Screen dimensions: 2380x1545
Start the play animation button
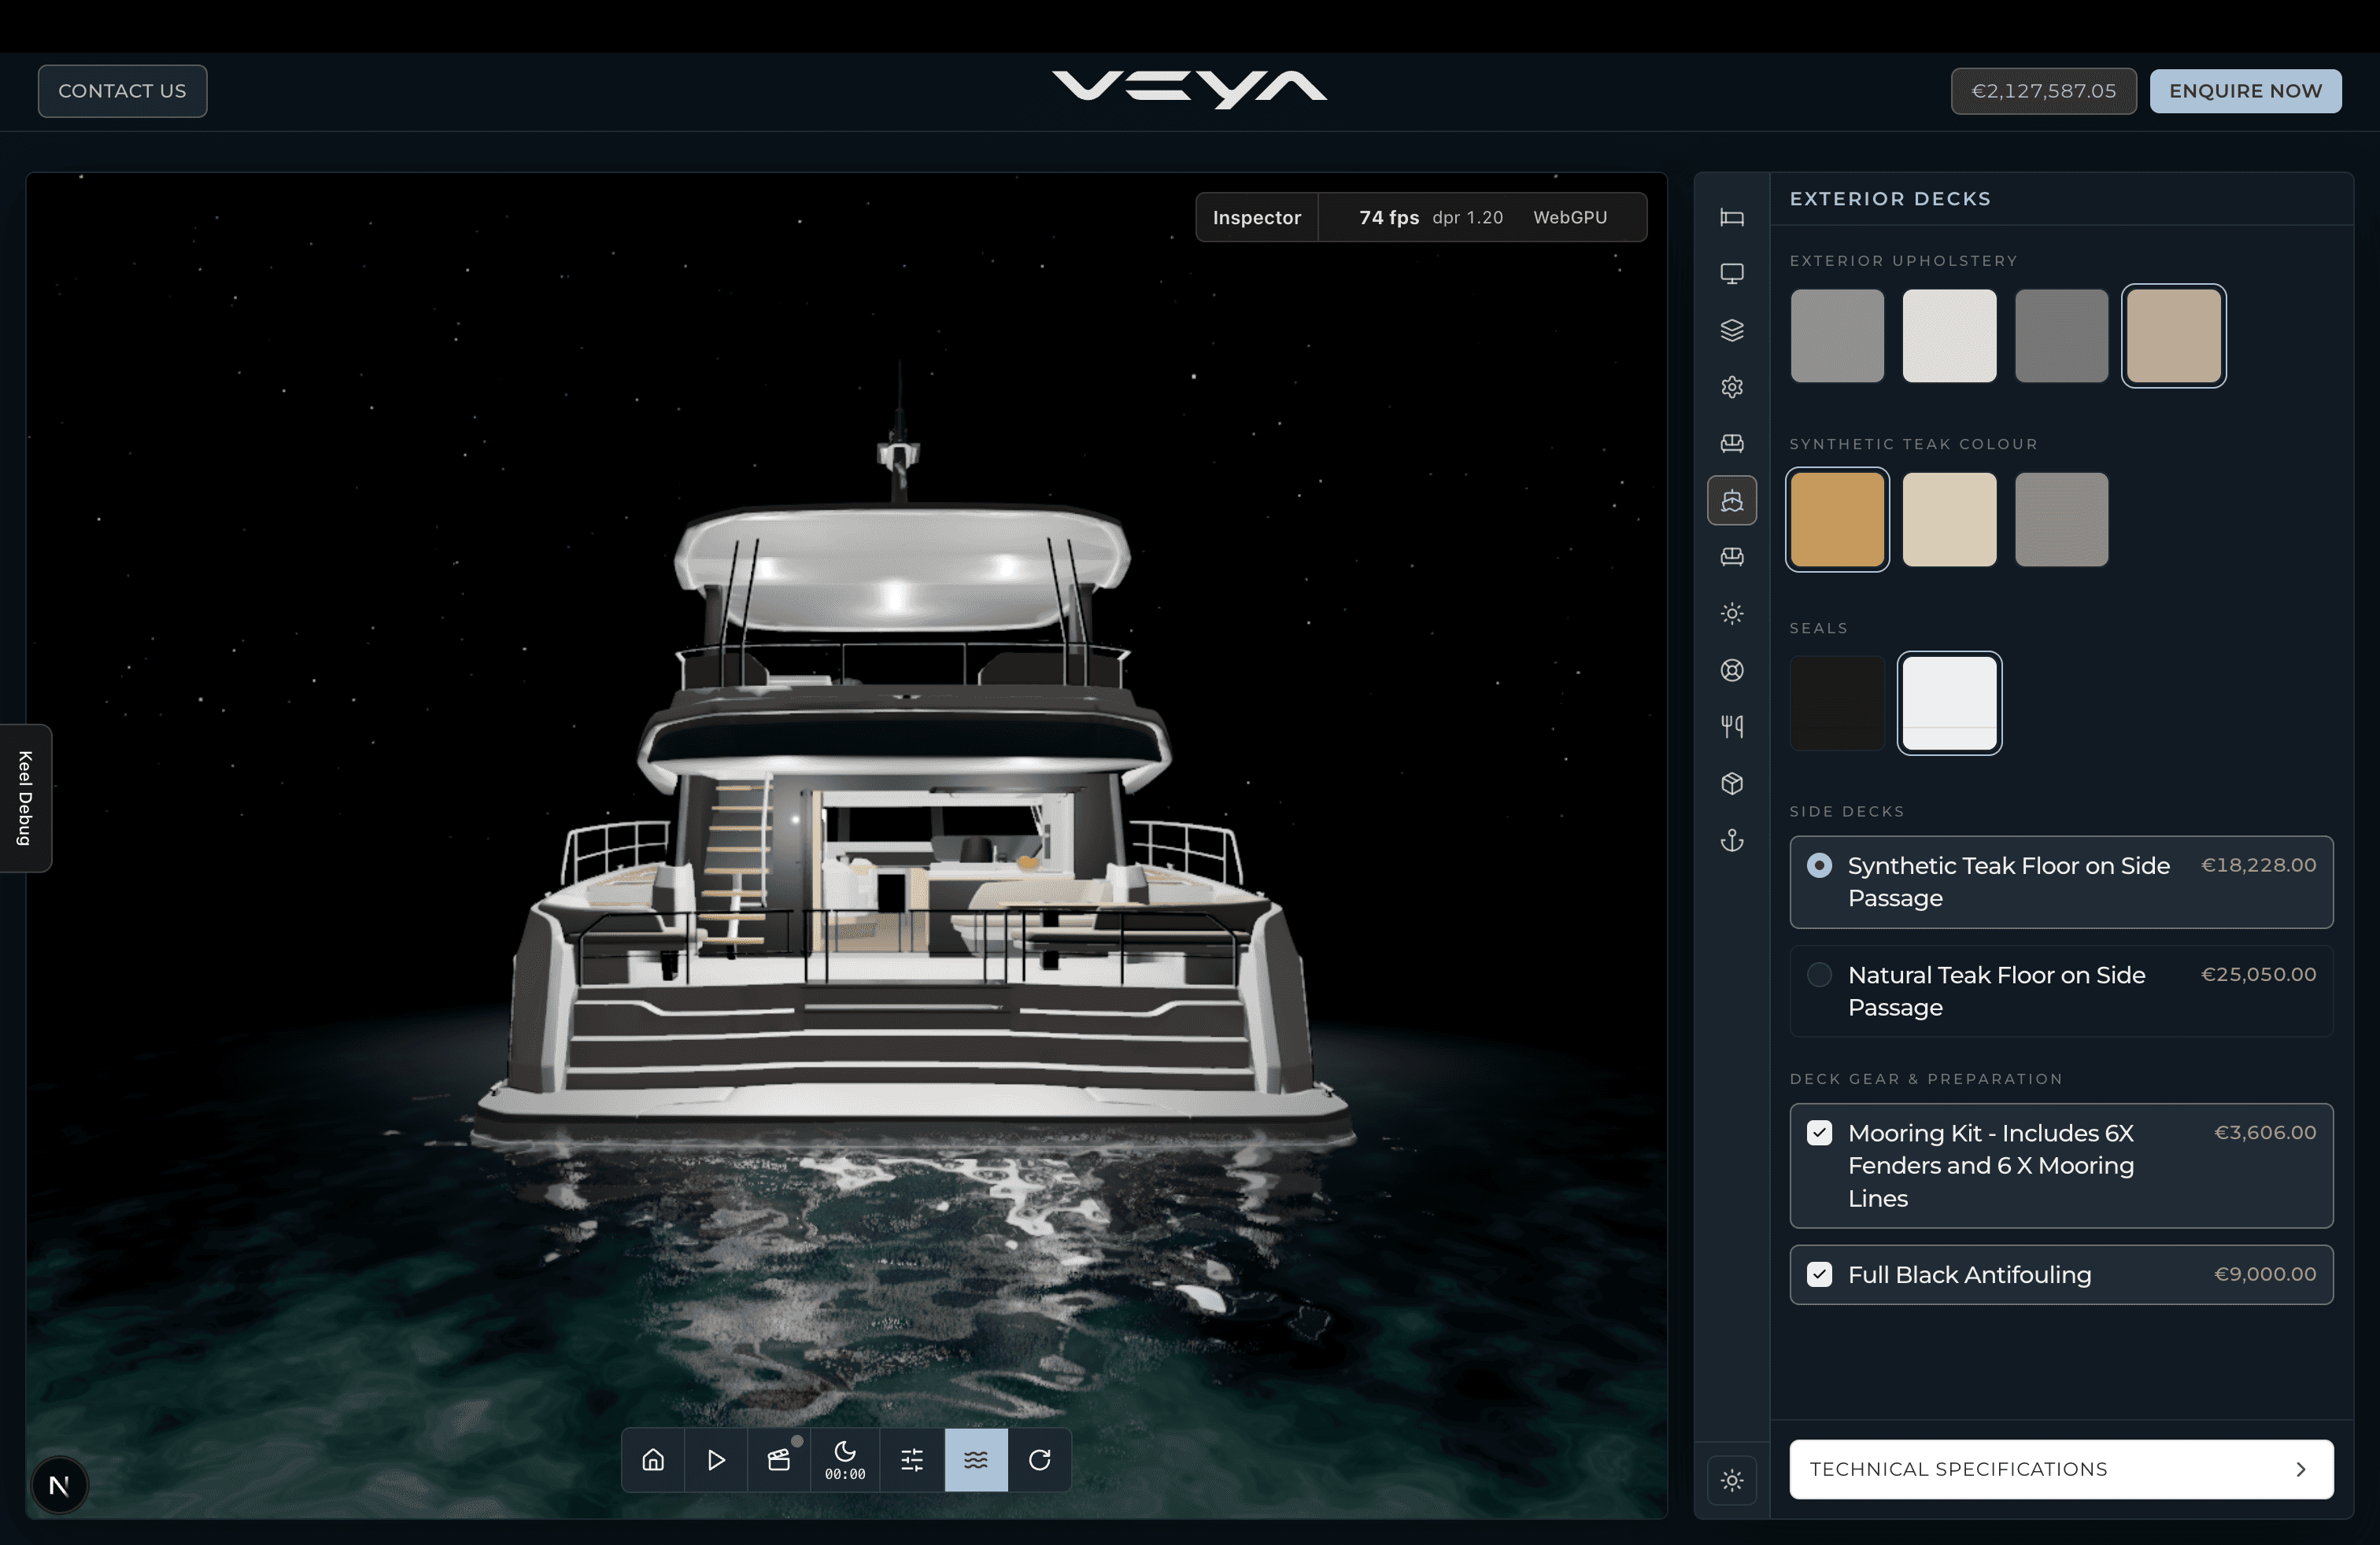716,1460
